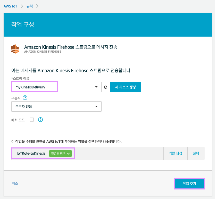Viewport: 215px width, 199px height.
Task: Navigate to 규칙 breadcrumb link
Action: pos(30,6)
